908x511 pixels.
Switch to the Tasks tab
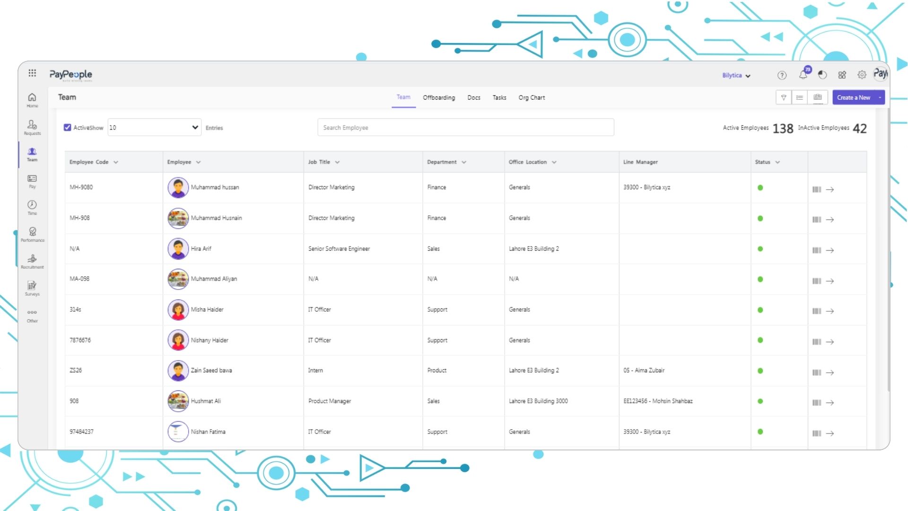pos(499,97)
